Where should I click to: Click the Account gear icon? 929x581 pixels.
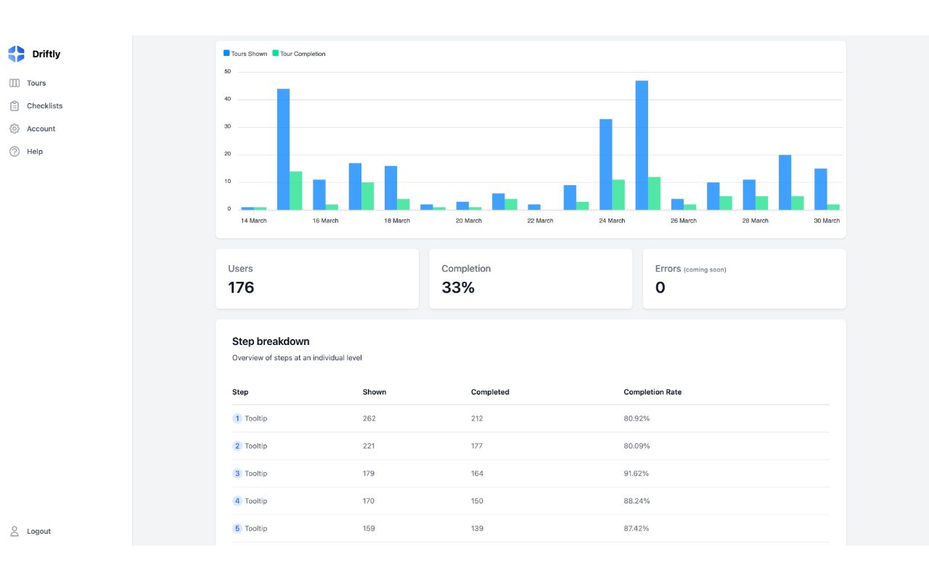click(x=14, y=129)
